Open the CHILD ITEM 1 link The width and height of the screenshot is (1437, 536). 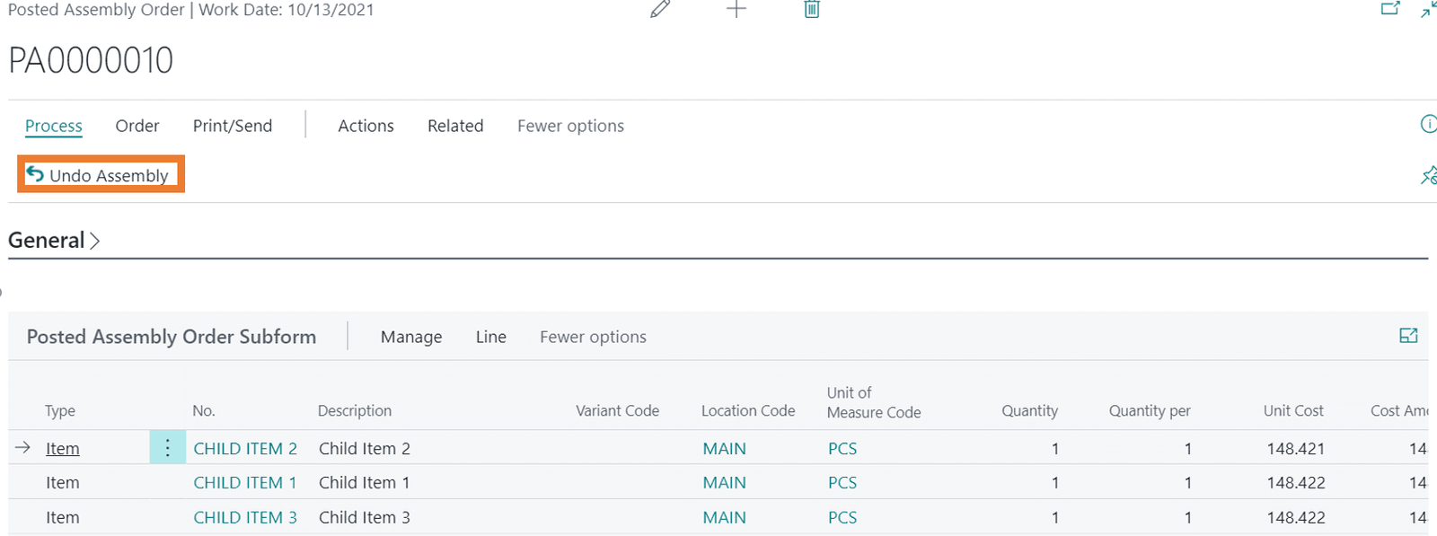pos(245,483)
